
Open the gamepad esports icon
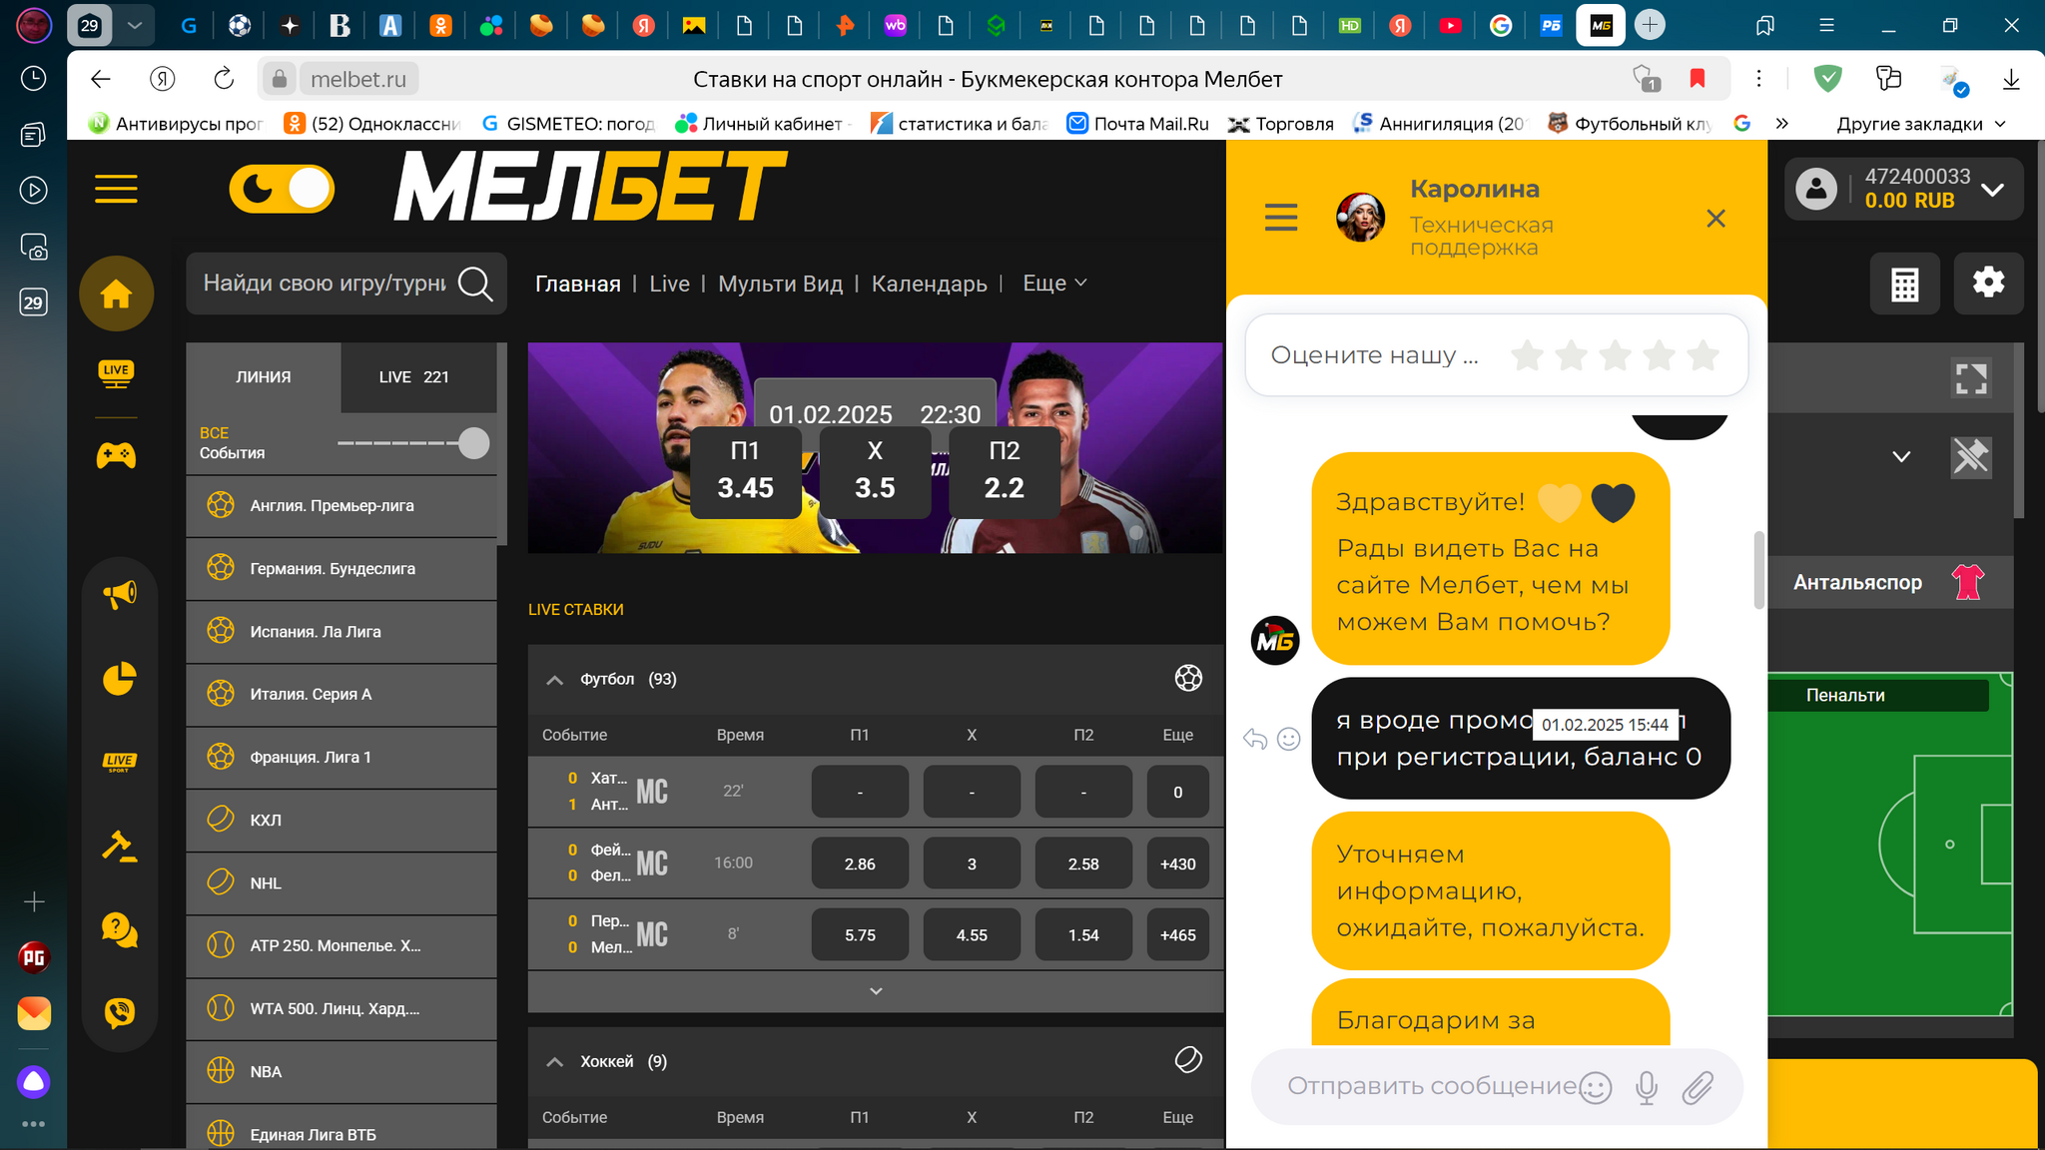click(x=116, y=456)
